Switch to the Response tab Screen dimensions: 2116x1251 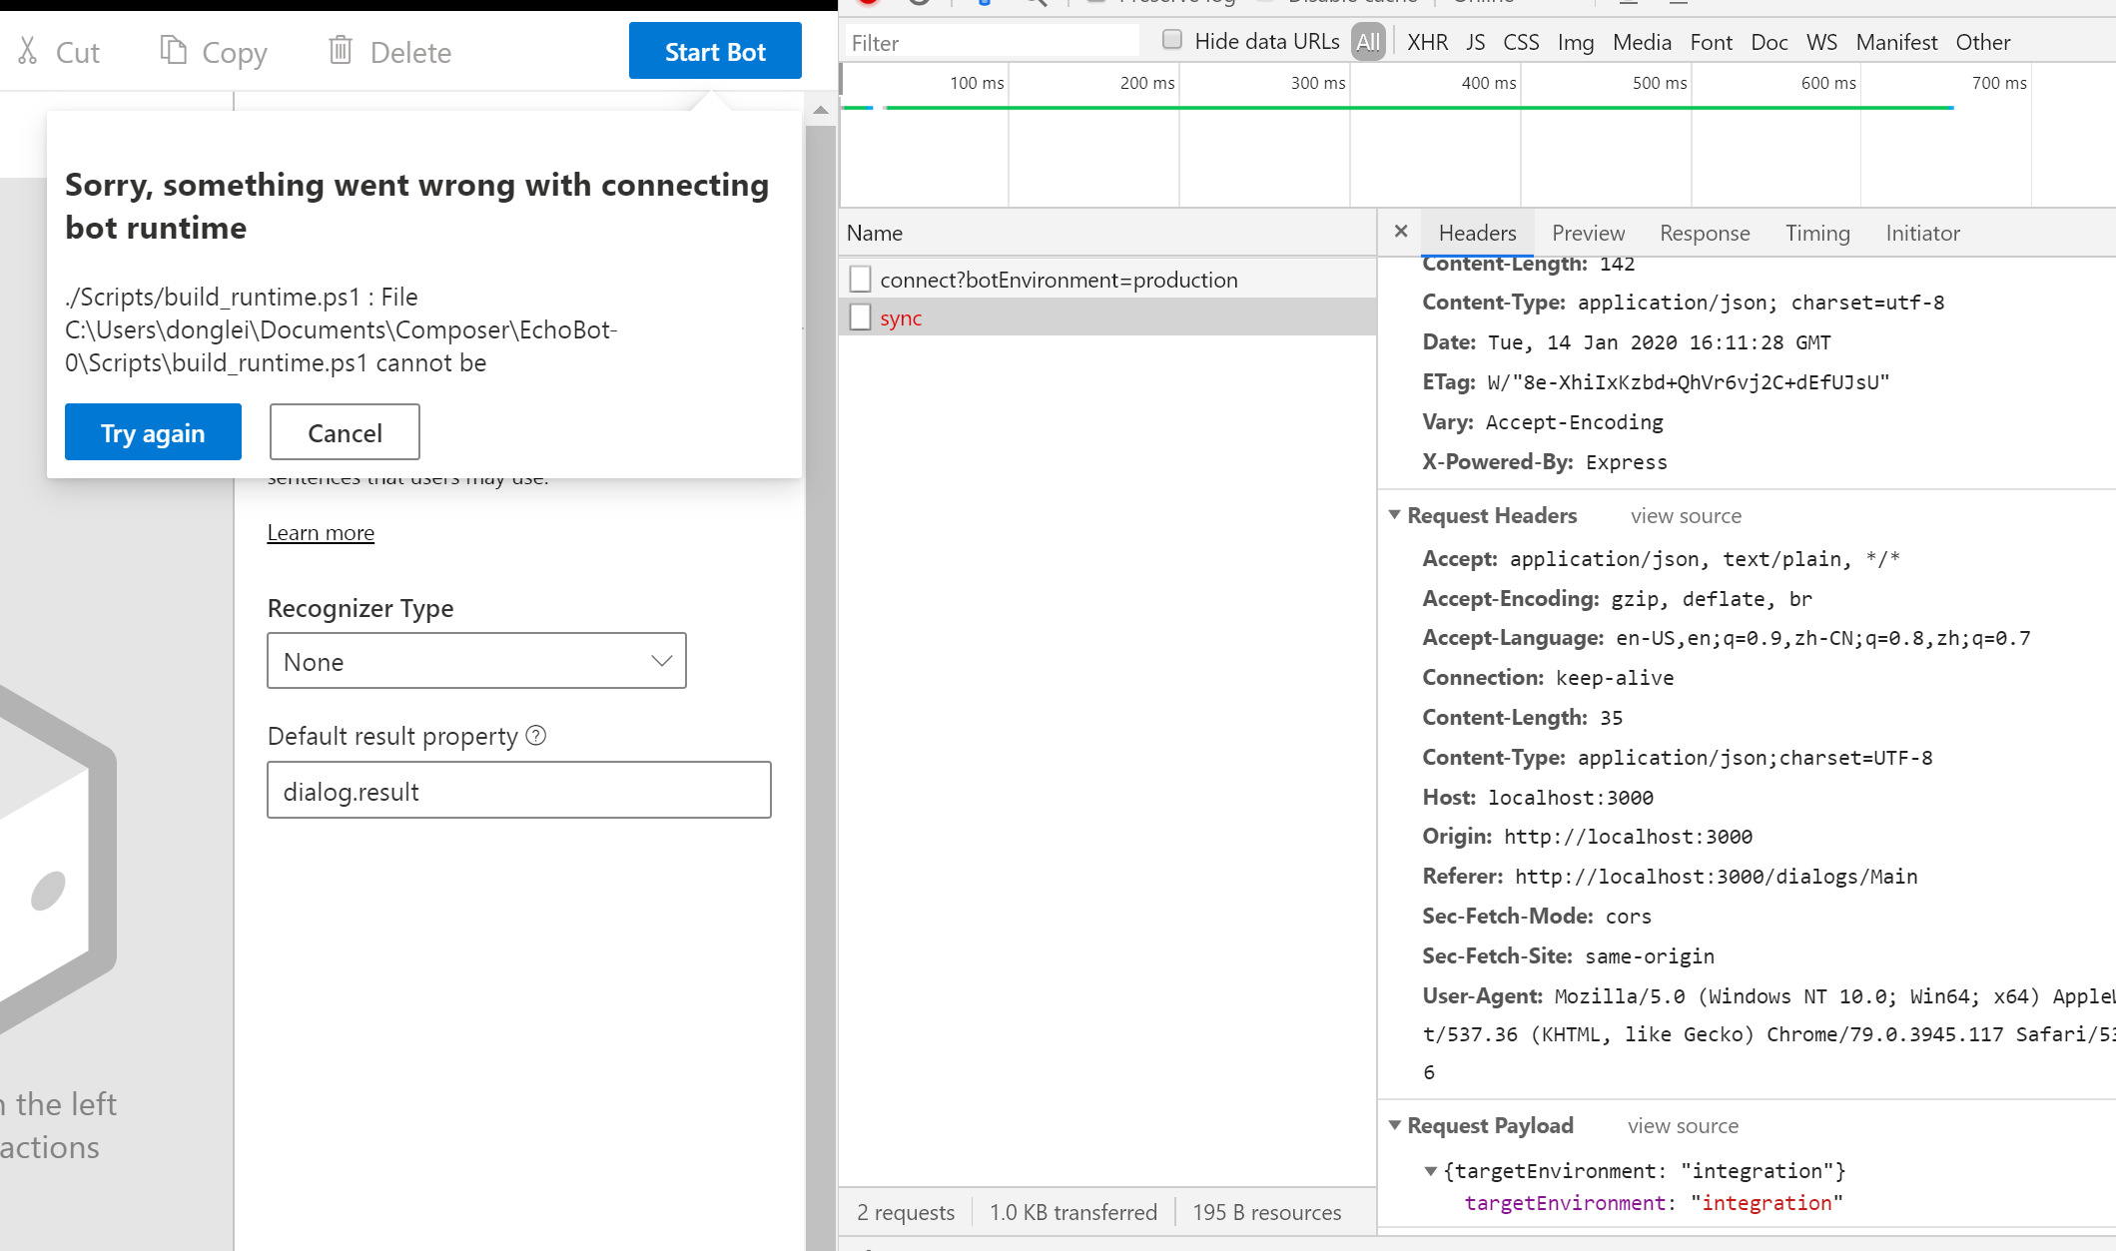pyautogui.click(x=1704, y=233)
